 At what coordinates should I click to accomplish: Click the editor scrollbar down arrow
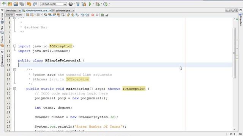[x=234, y=130]
